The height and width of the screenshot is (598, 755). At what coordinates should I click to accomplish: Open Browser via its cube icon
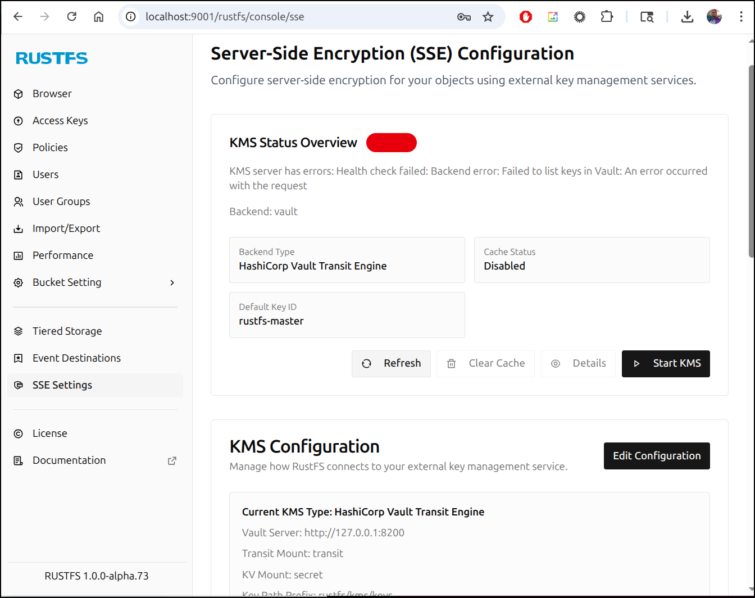(19, 94)
